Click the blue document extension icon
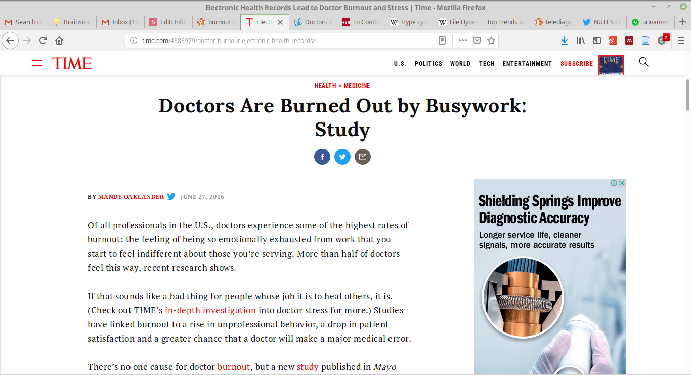The width and height of the screenshot is (691, 375). coord(645,40)
